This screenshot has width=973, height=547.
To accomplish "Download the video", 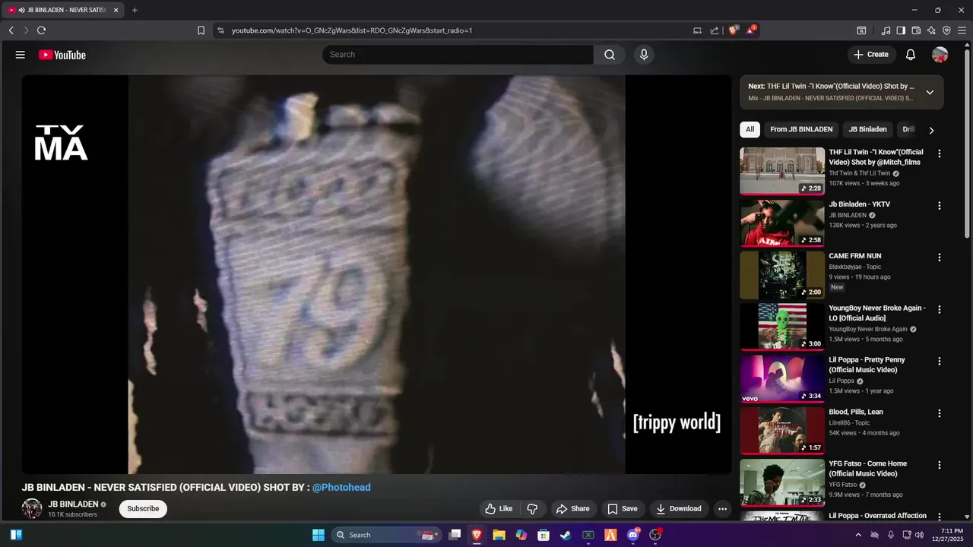I will click(678, 509).
